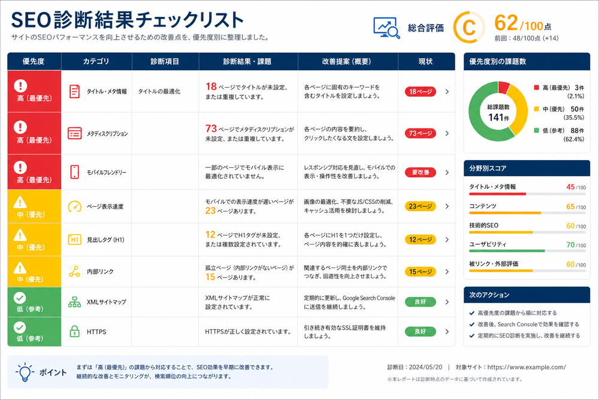Click the speedometer icon for ページ表示速度
The width and height of the screenshot is (599, 400).
pyautogui.click(x=74, y=206)
